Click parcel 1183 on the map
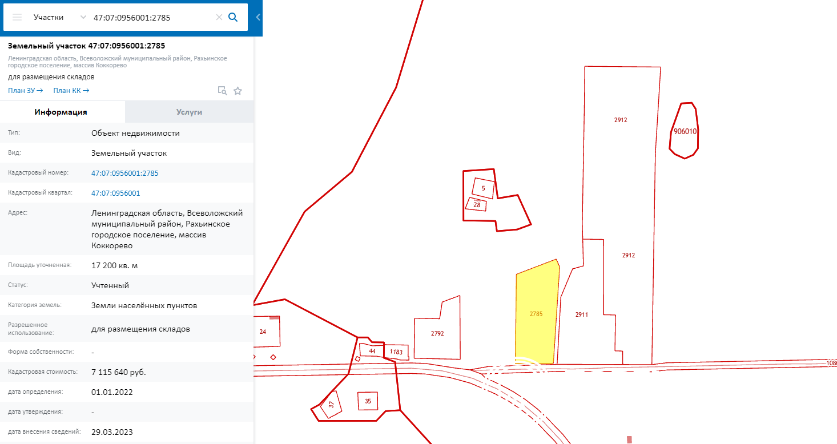837x444 pixels. (x=396, y=352)
